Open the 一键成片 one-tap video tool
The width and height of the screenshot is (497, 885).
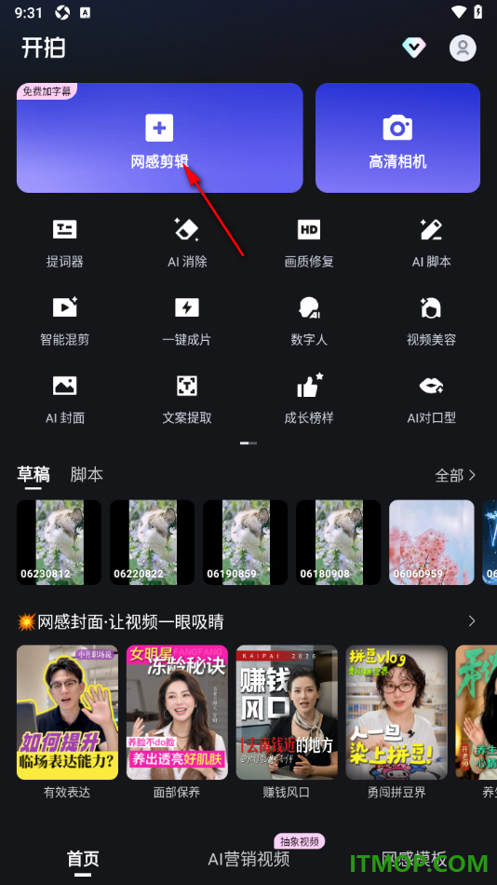coord(187,321)
